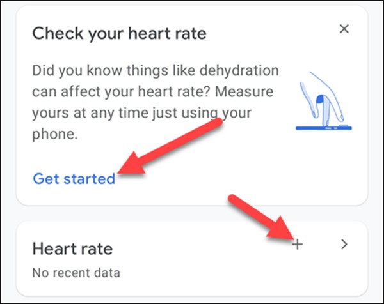The image size is (384, 304).
Task: Open the Heart rate card title
Action: click(72, 248)
